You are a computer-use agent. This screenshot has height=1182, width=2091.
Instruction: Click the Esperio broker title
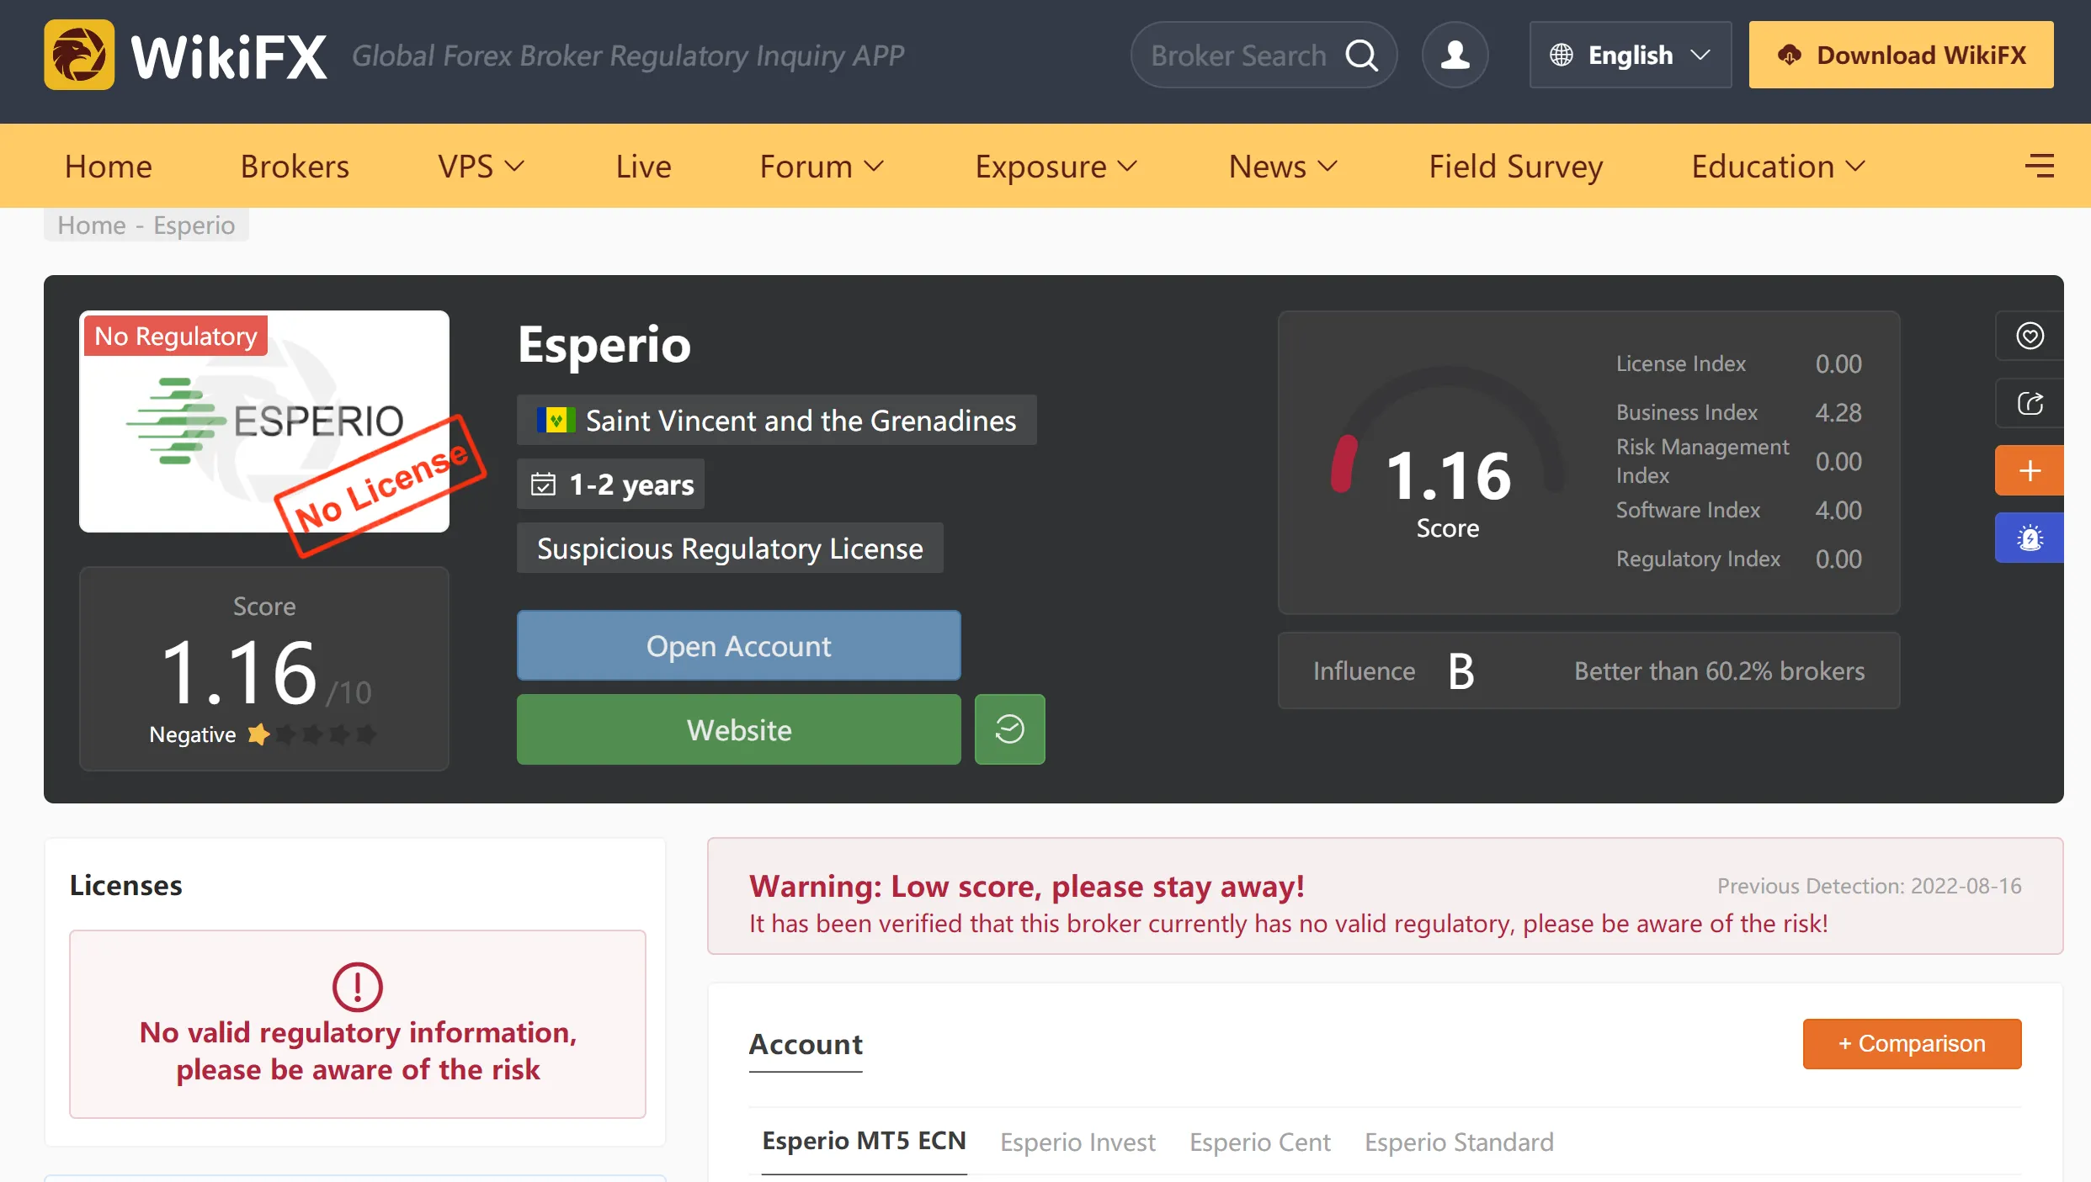click(x=604, y=344)
